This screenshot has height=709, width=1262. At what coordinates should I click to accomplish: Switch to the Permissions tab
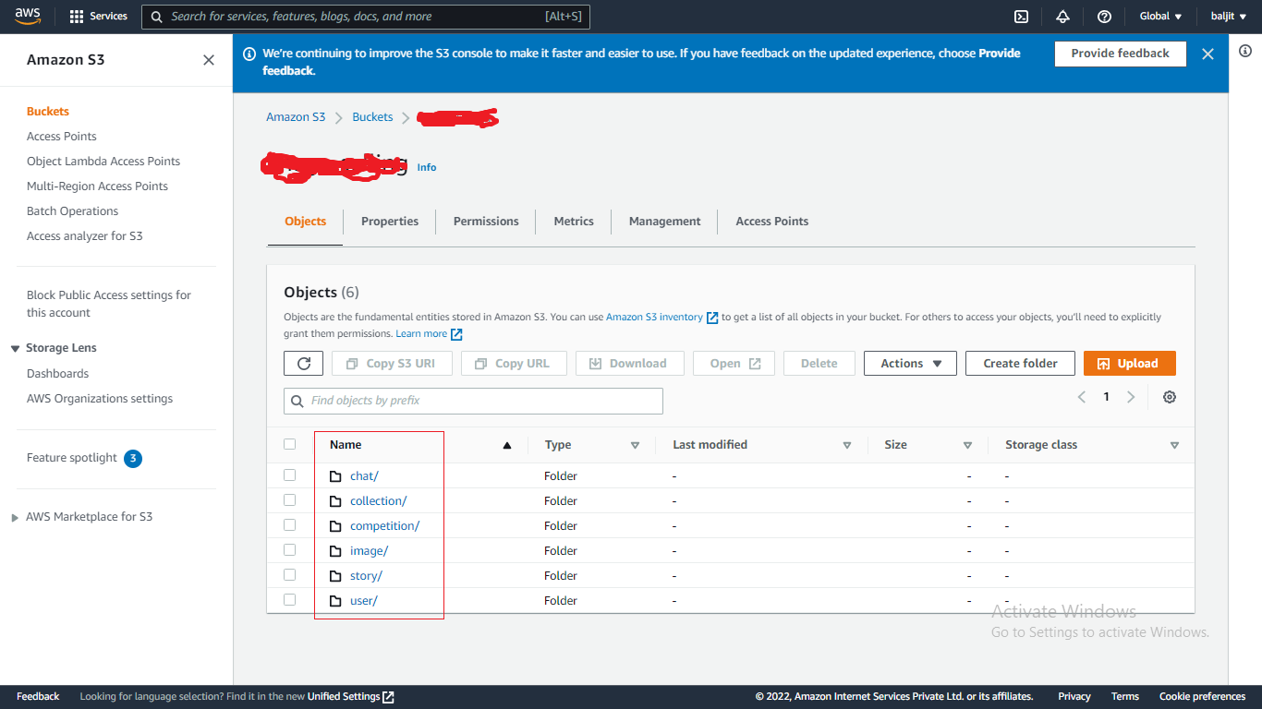486,222
